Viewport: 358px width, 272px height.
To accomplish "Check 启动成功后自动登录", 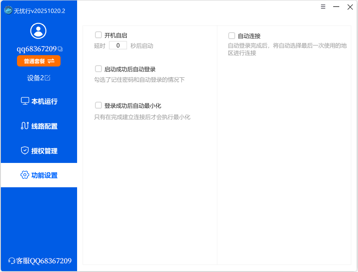I will coord(98,68).
